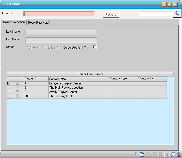Image resolution: width=182 pixels, height=158 pixels.
Task: Click the info icon in bottom toolbar
Action: coord(136,155)
